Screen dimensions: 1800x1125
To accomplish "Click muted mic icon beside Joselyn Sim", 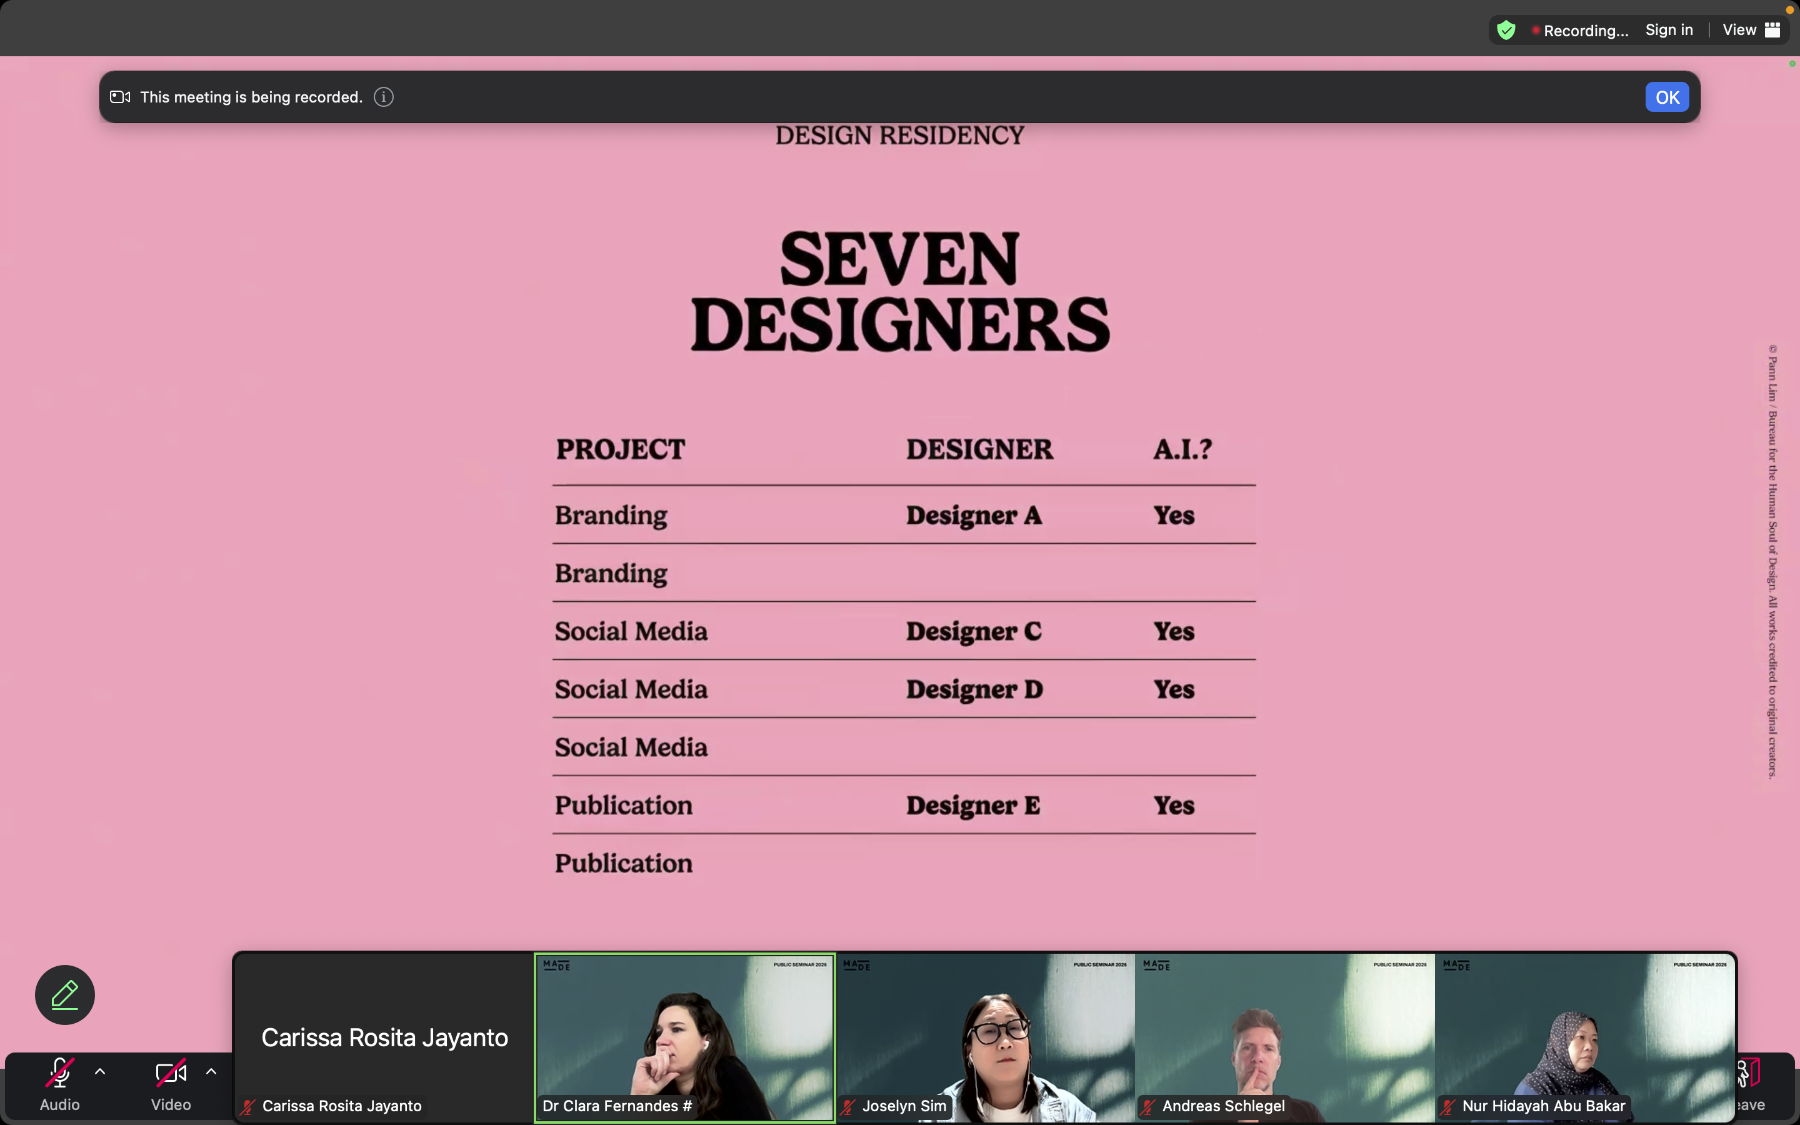I will tap(849, 1106).
